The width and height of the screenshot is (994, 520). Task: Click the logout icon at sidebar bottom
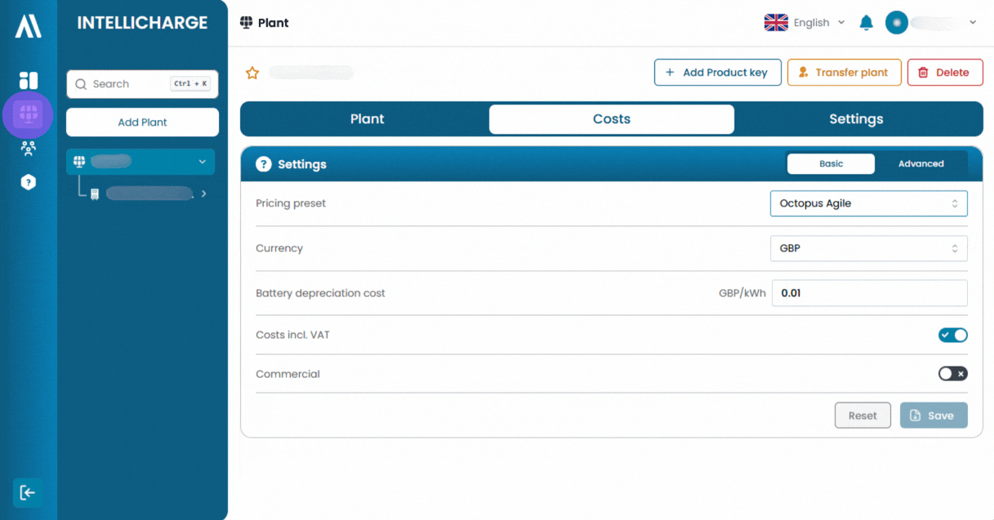click(28, 492)
